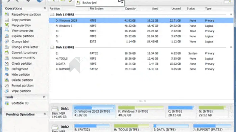Select the E: FAT32 partition row

141,53
